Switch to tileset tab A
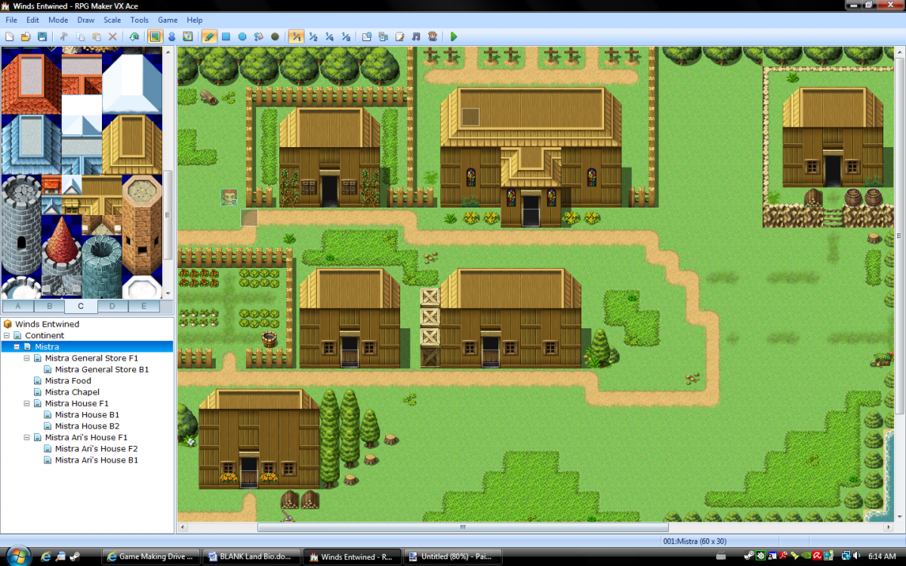This screenshot has height=566, width=906. pos(18,306)
